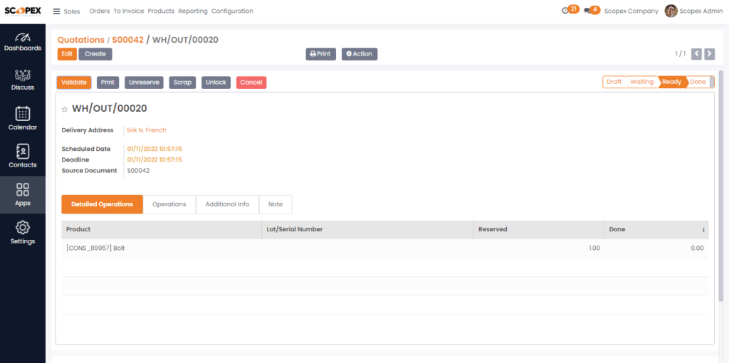Click the hamburger menu icon beside Sales
Viewport: 729px width, 363px height.
57,11
